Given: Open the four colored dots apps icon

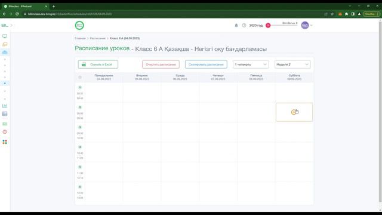Looking at the screenshot, I should tap(5, 142).
